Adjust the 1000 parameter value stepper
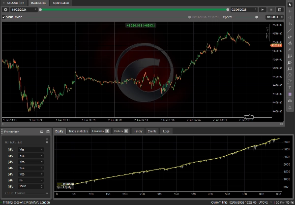The height and width of the screenshot is (205, 295). [x=42, y=186]
